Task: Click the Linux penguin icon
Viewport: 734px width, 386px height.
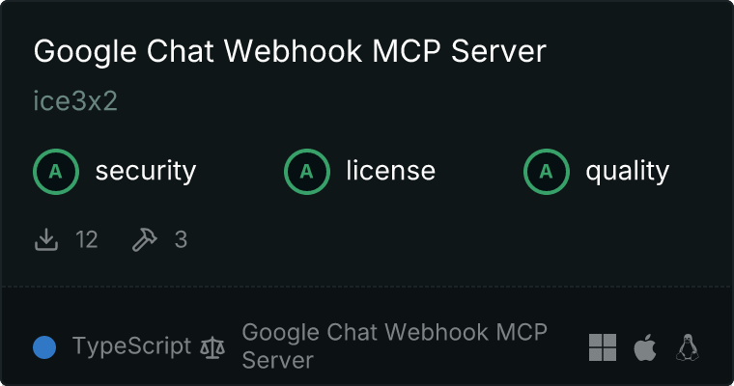Action: coord(688,347)
